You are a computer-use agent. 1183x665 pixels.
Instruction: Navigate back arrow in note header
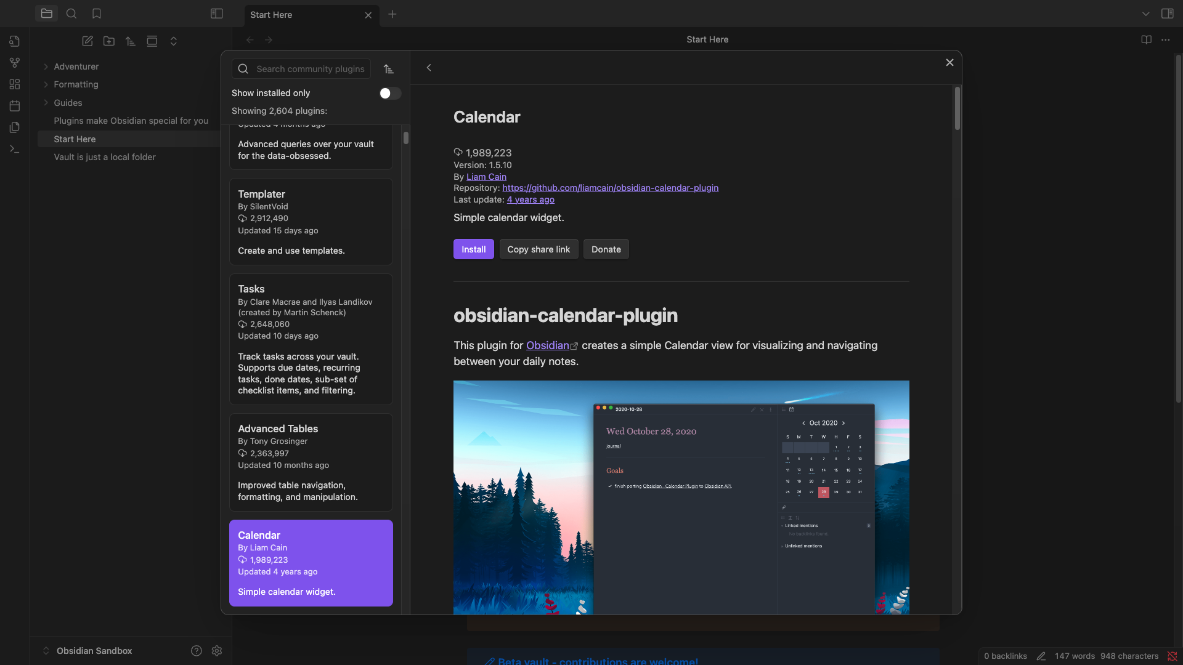(250, 40)
